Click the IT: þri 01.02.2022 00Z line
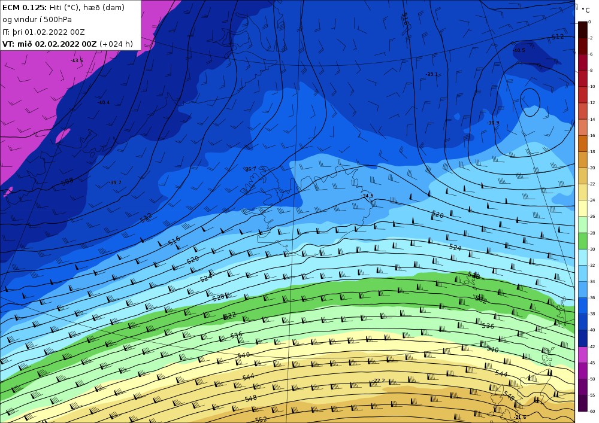 coord(44,32)
